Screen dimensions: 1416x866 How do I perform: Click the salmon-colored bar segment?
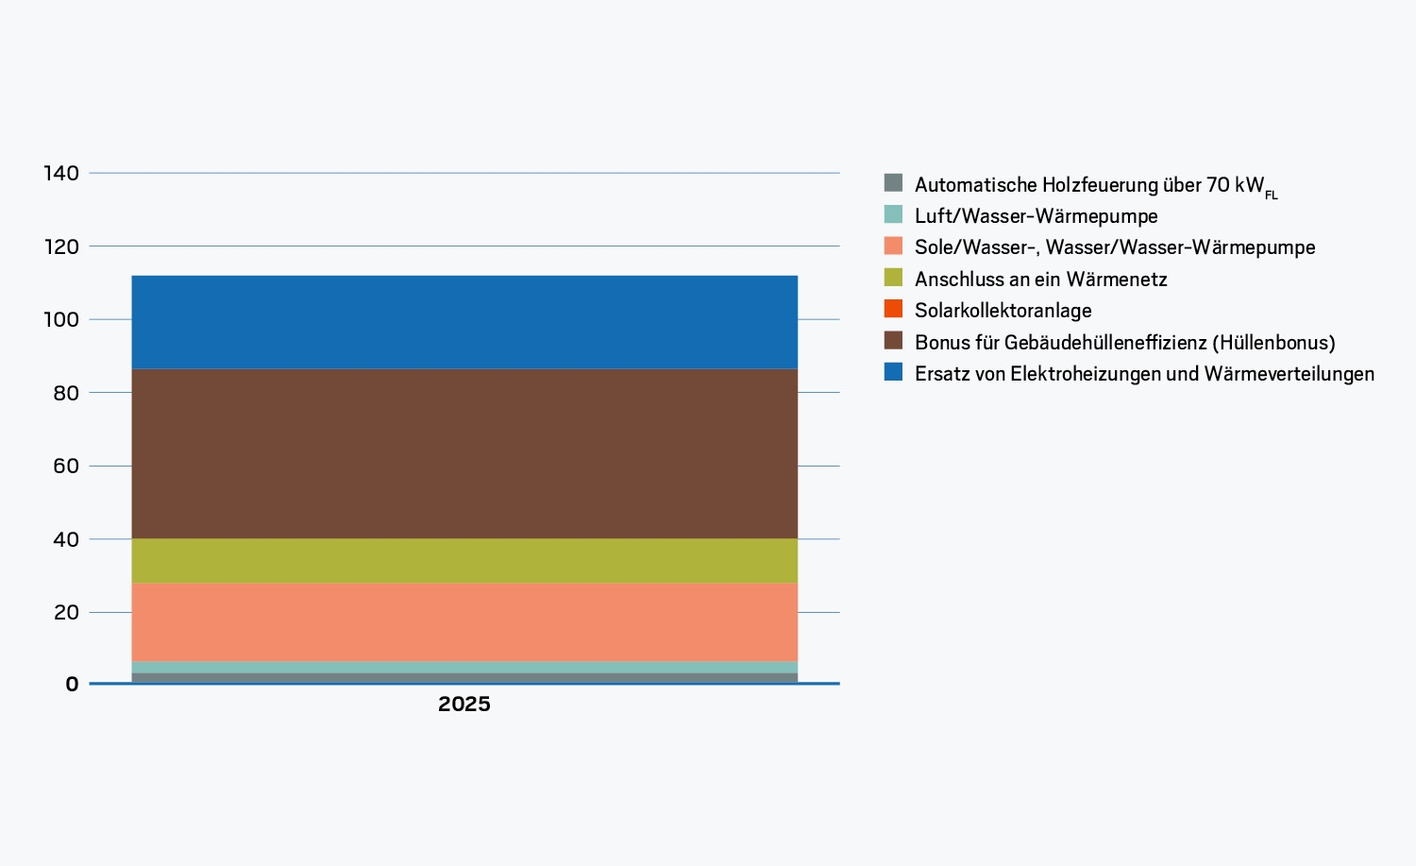[464, 621]
